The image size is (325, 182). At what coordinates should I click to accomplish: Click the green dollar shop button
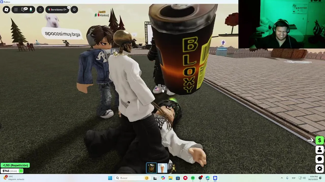(x=320, y=140)
